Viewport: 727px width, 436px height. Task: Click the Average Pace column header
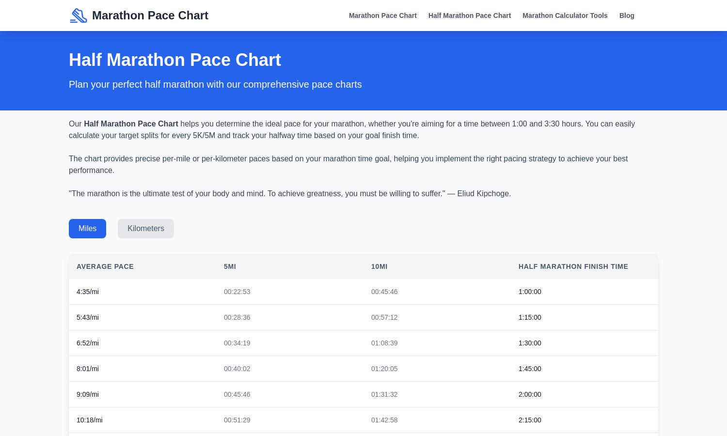tap(105, 266)
